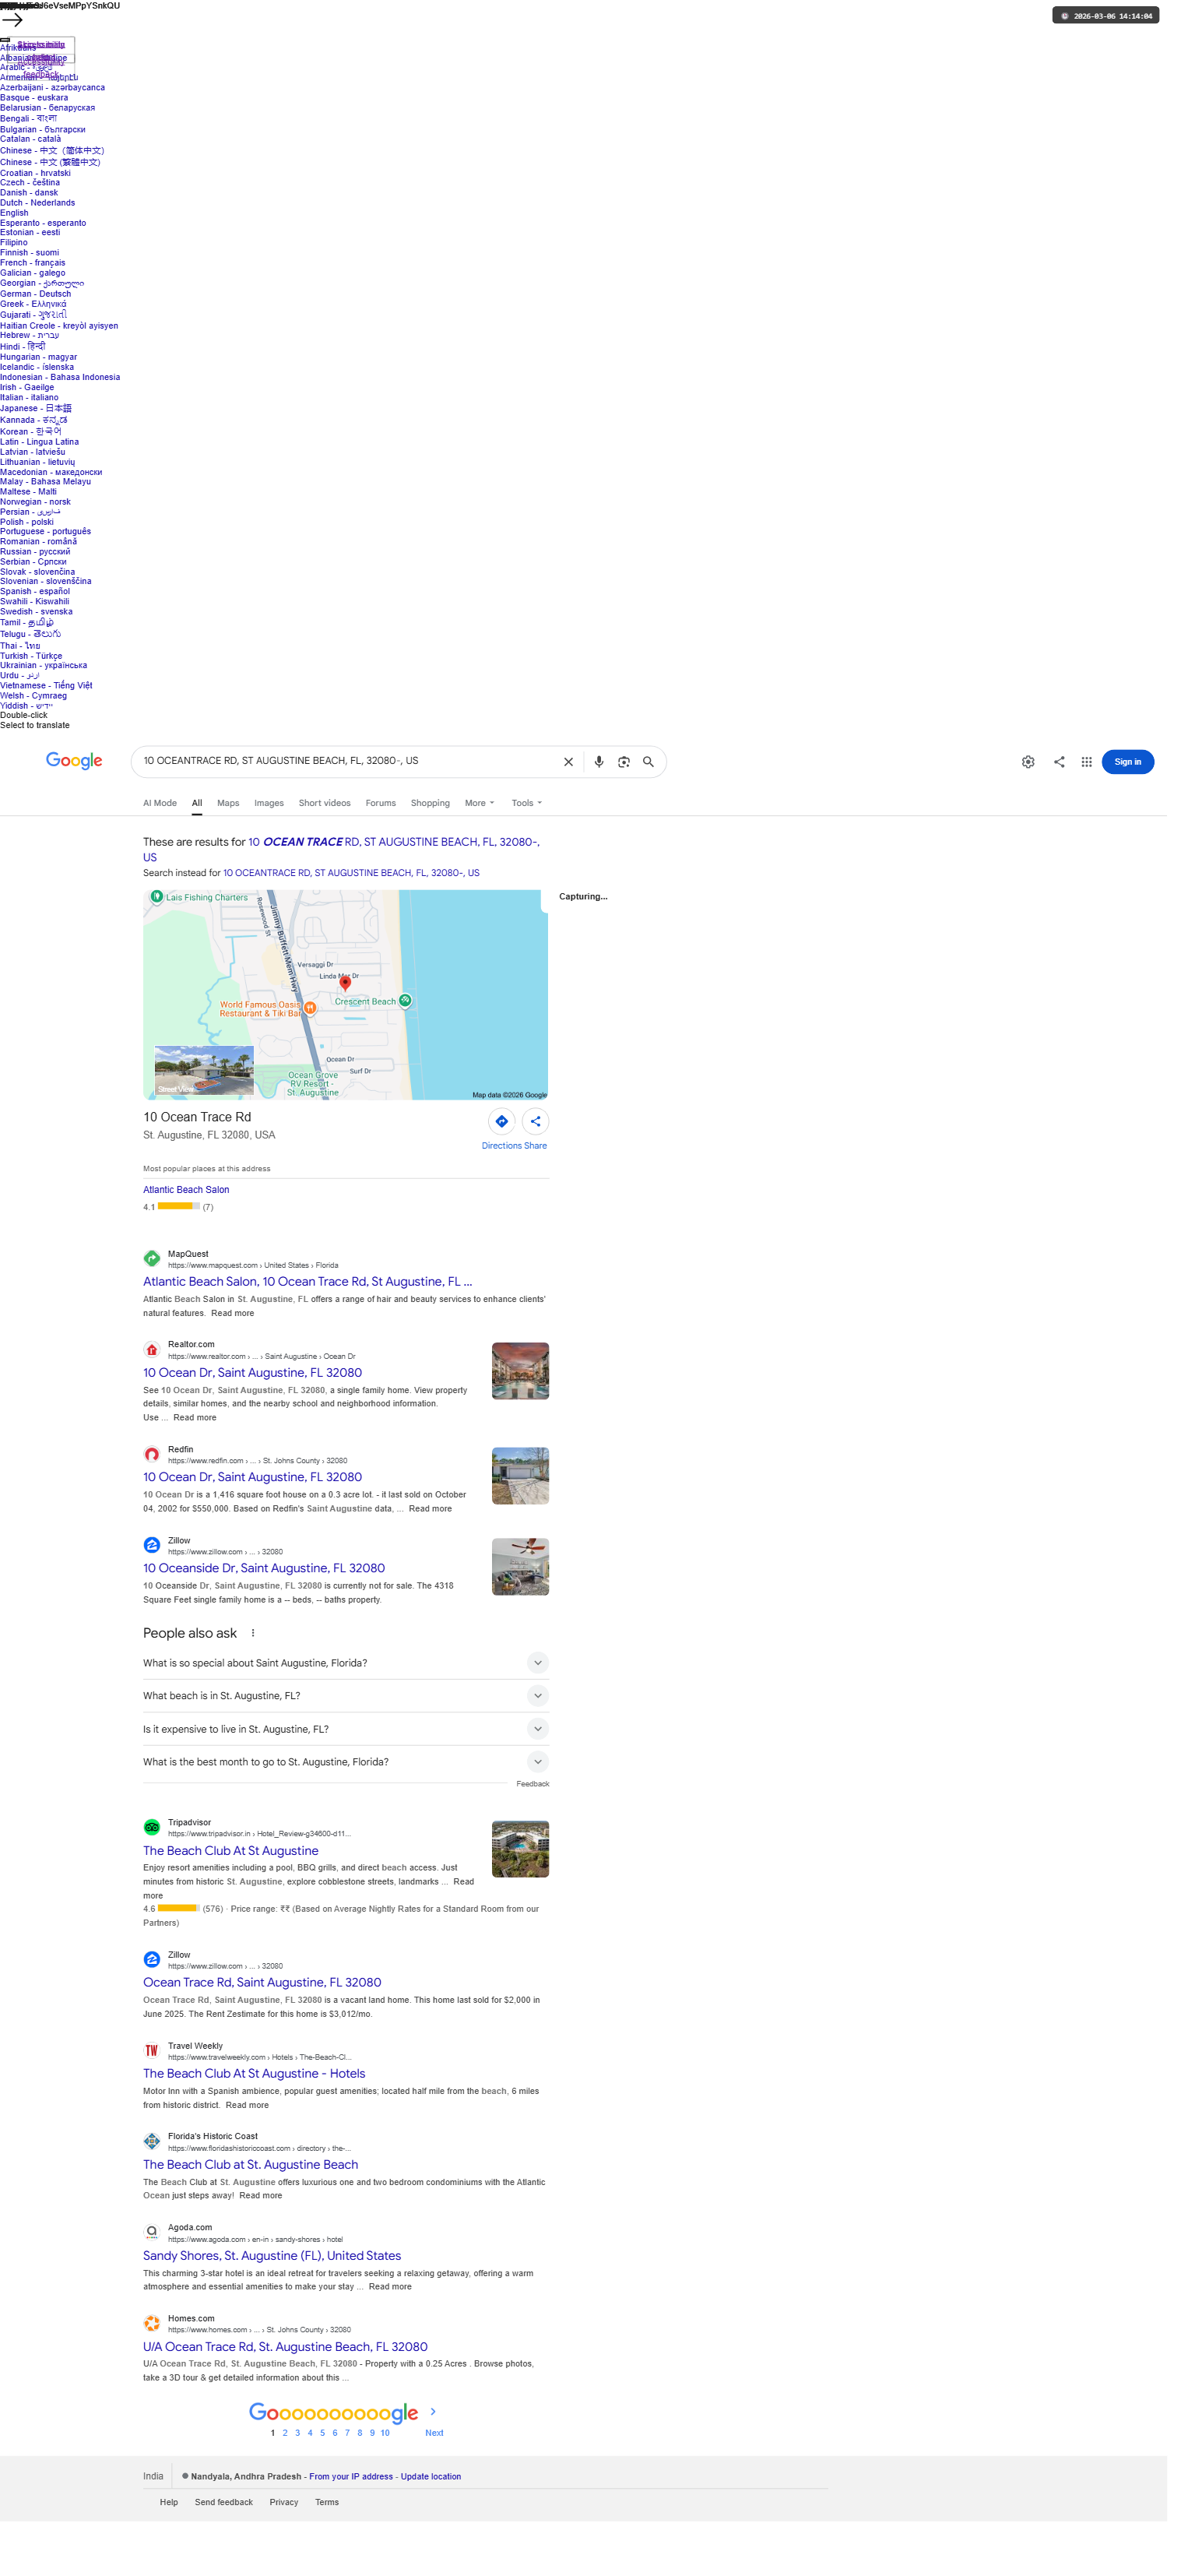Click Feedback under People also ask
The image size is (1181, 2576).
pyautogui.click(x=532, y=1784)
